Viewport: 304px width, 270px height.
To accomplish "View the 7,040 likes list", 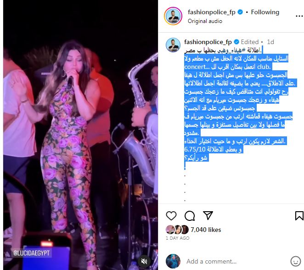I will tap(206, 230).
